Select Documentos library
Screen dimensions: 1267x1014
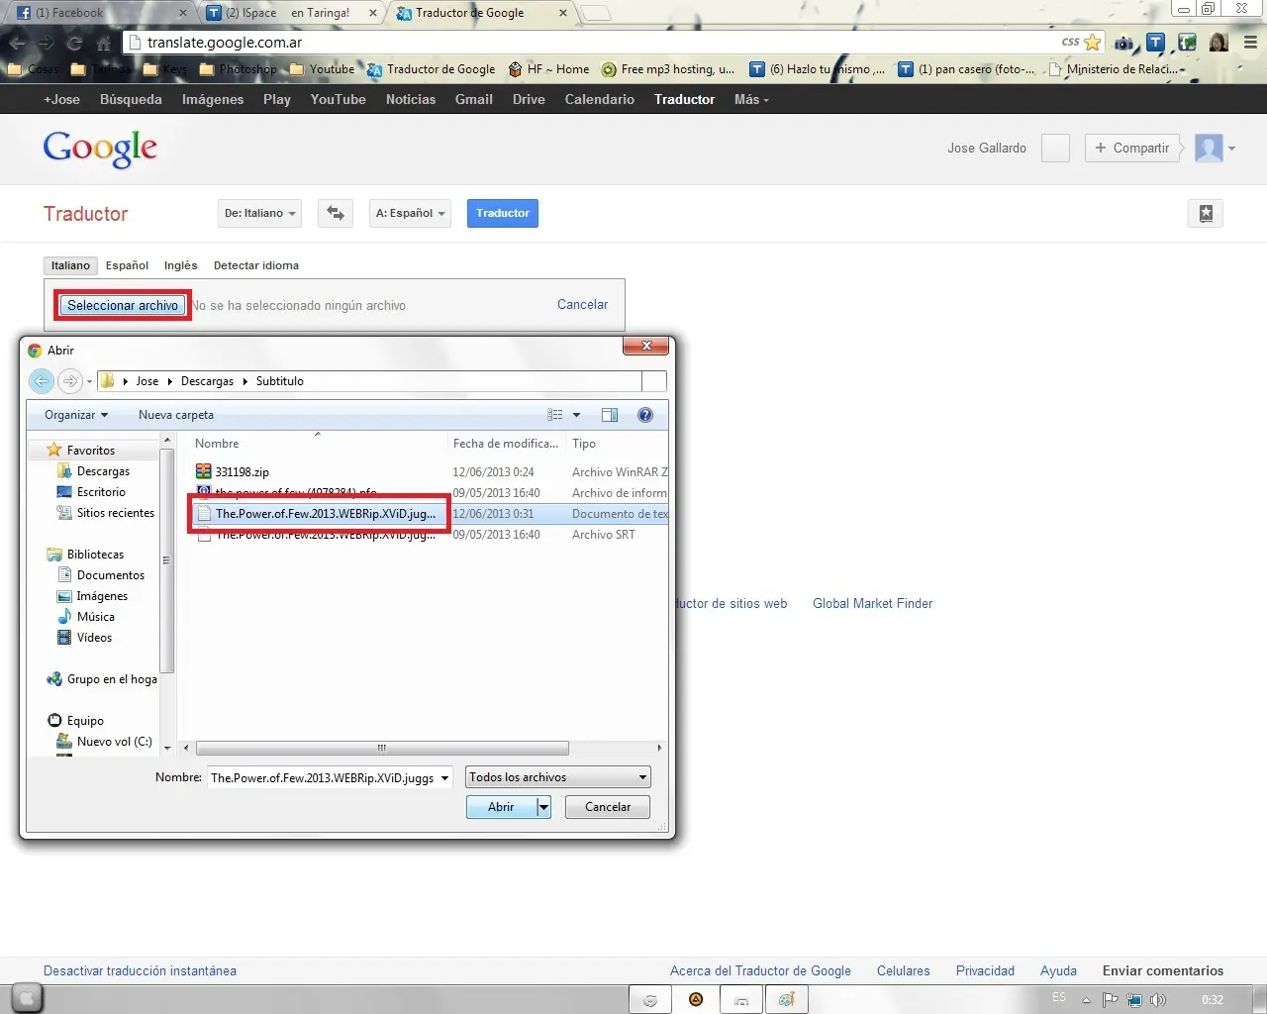coord(110,575)
